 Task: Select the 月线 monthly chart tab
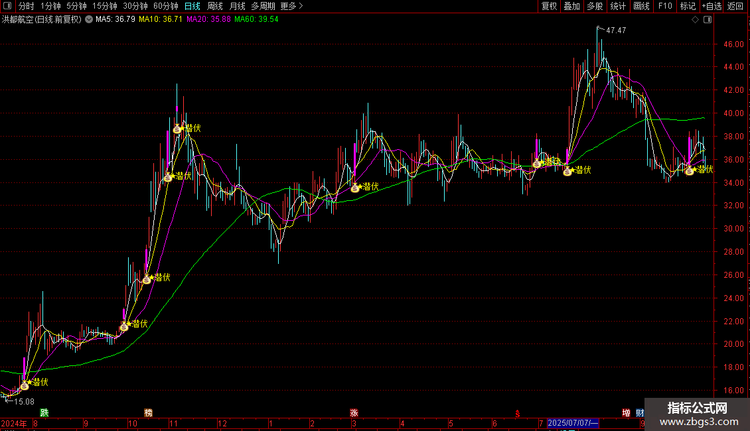[237, 6]
